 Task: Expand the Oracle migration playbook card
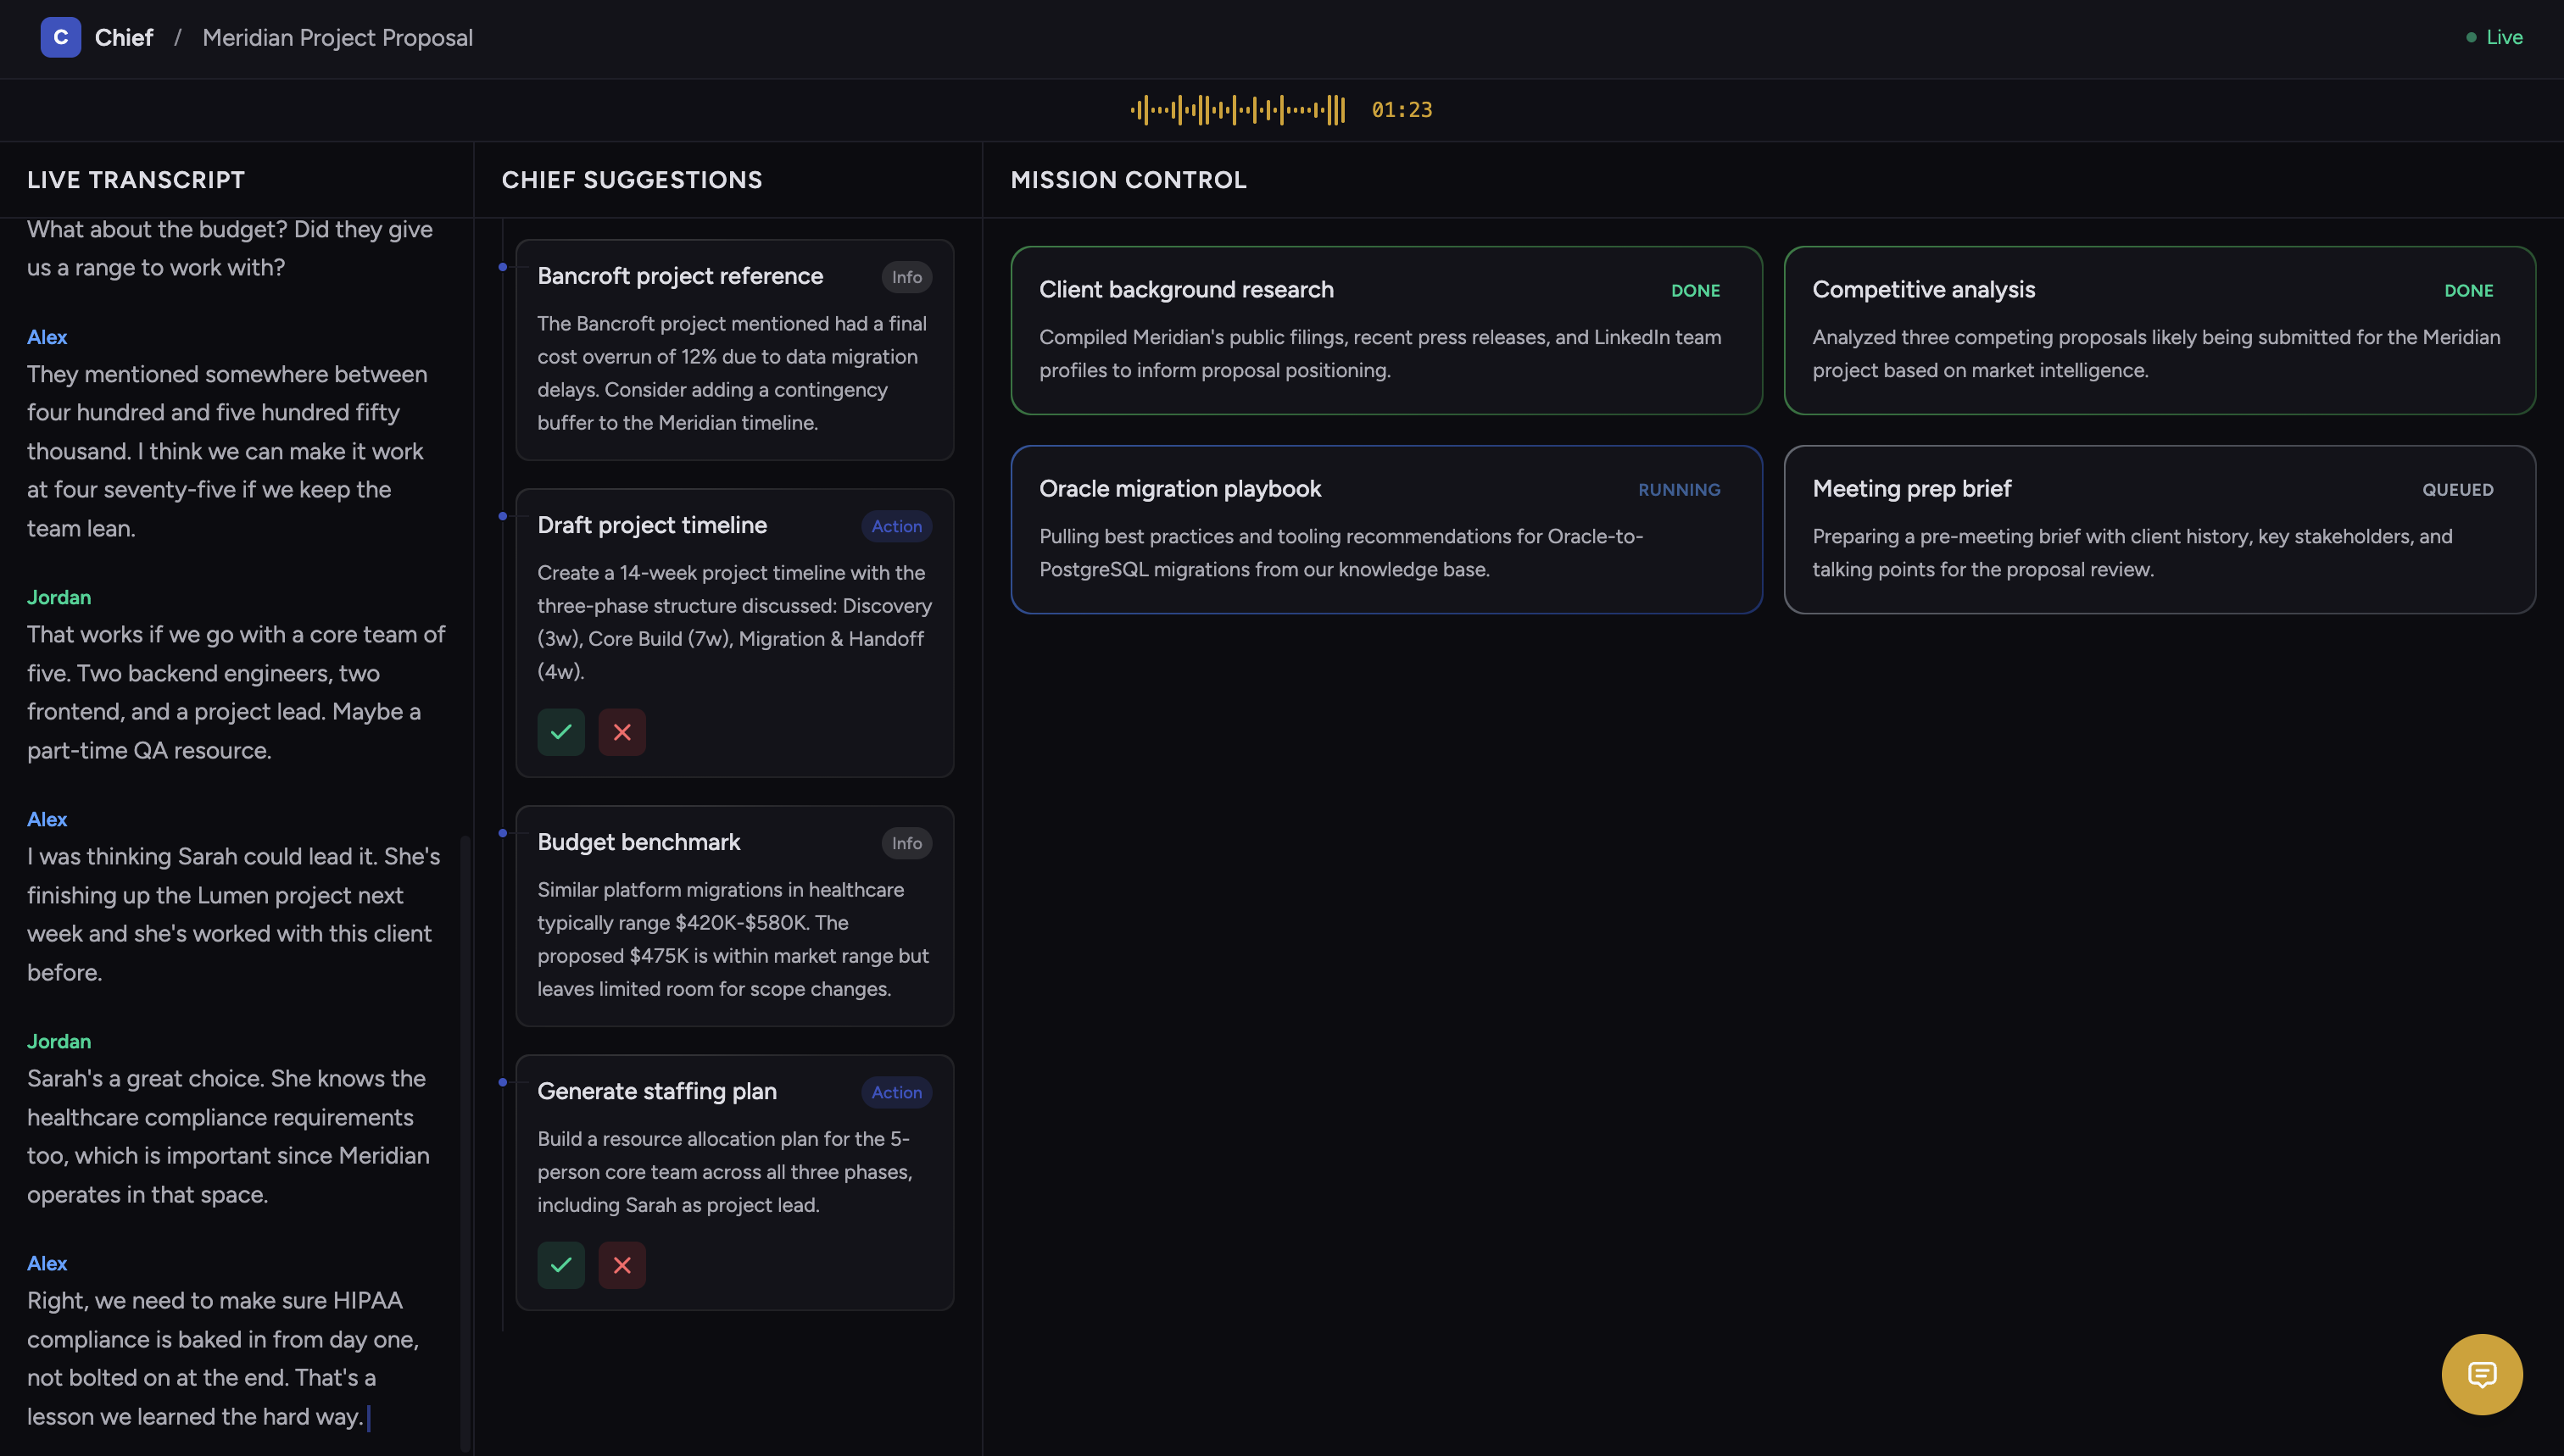pos(1385,530)
